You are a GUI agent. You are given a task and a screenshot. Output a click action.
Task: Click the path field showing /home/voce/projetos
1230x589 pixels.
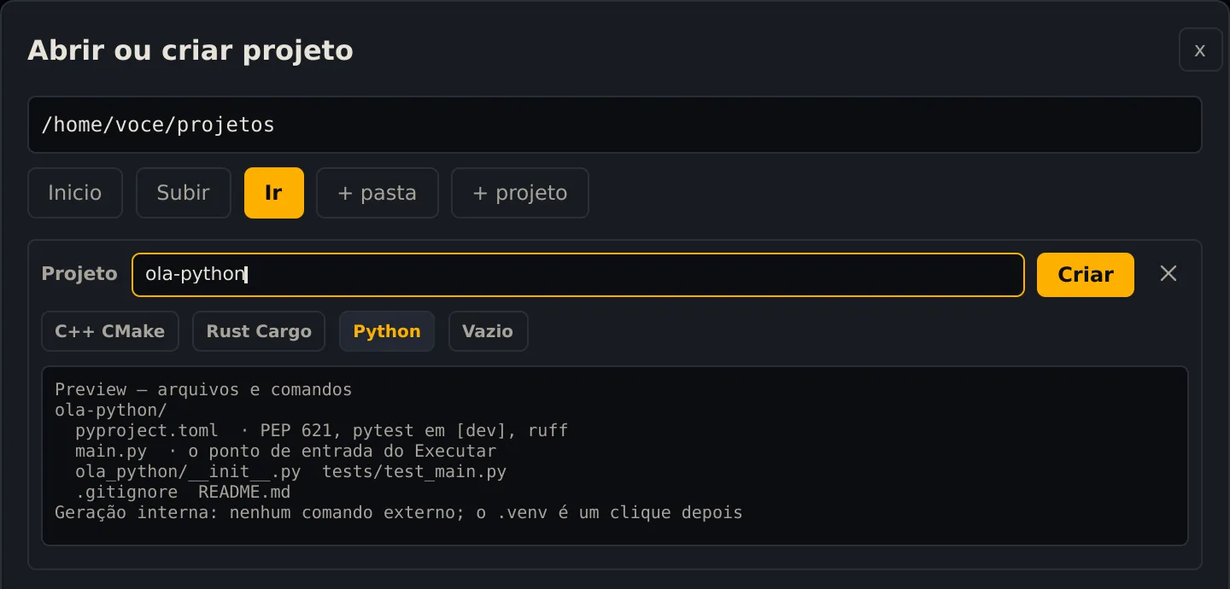pos(614,125)
